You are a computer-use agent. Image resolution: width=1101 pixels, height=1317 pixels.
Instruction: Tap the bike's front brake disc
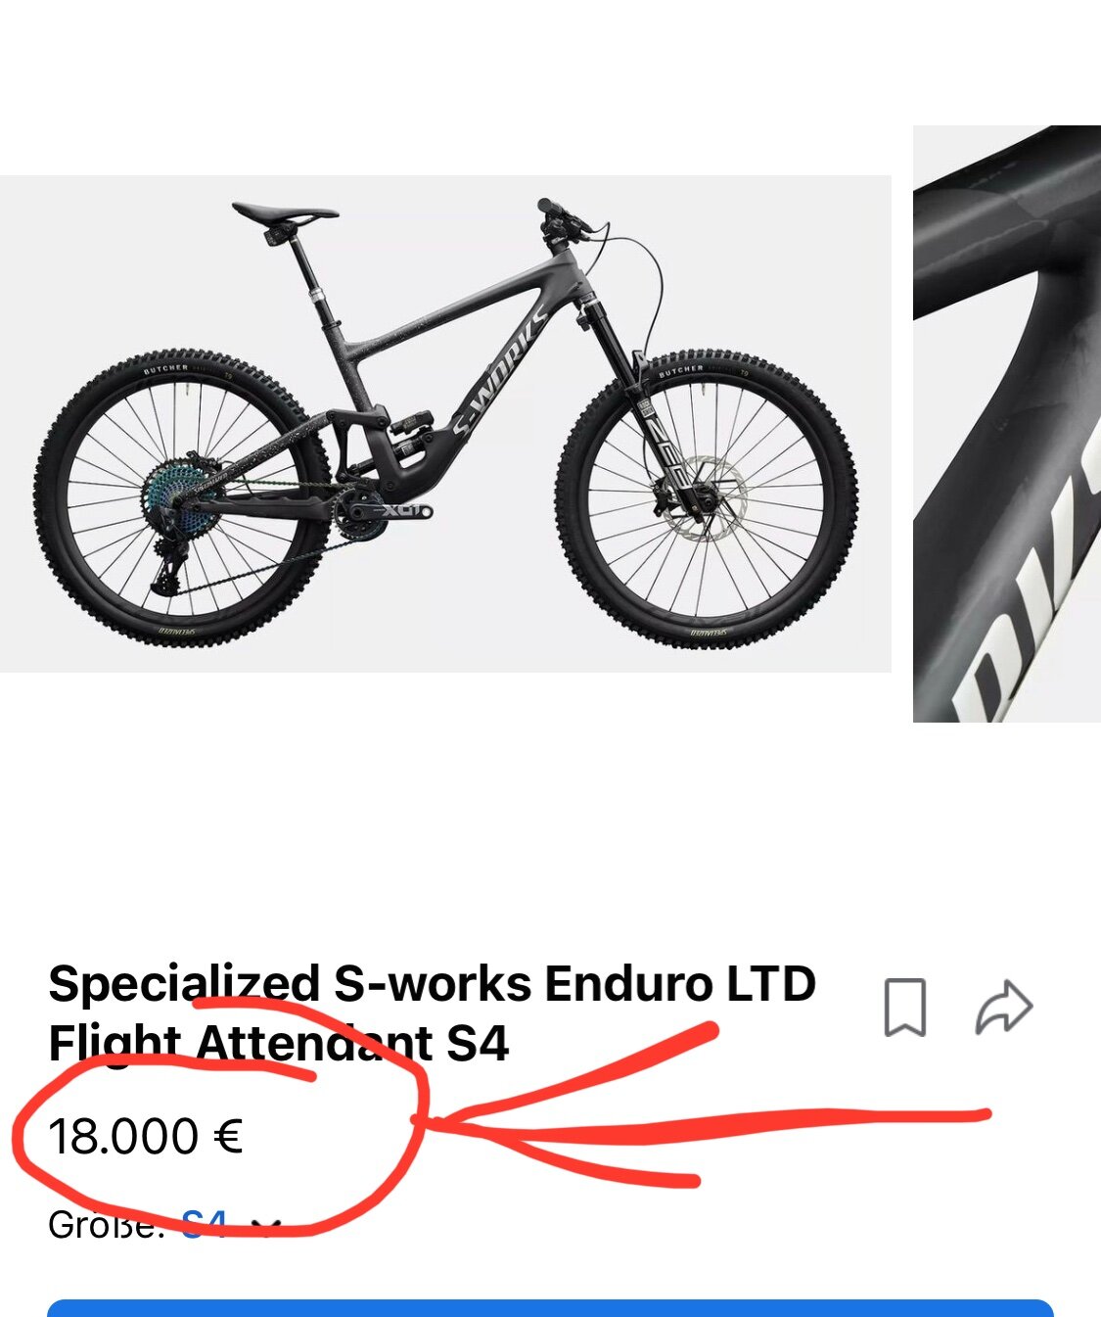[700, 495]
